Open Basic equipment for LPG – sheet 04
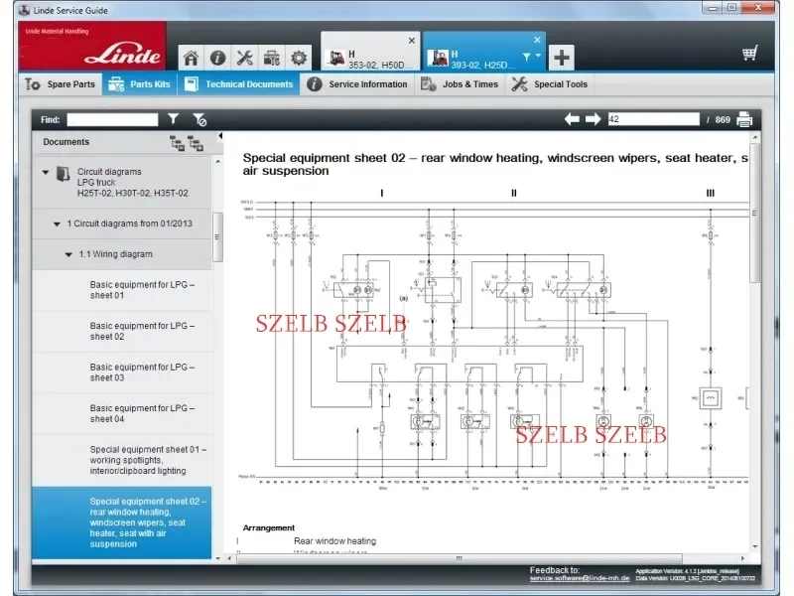 122,413
